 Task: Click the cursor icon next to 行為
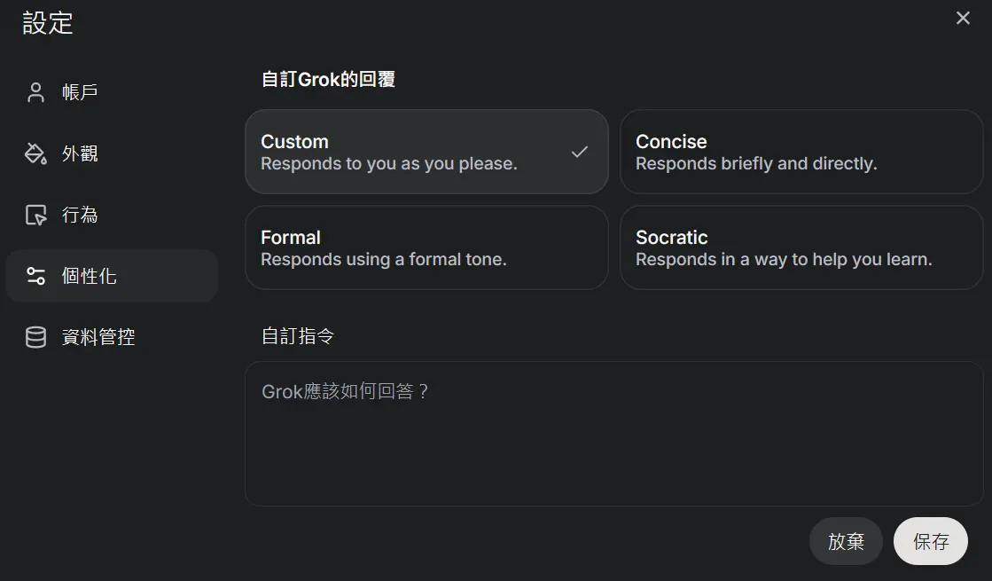(x=36, y=216)
